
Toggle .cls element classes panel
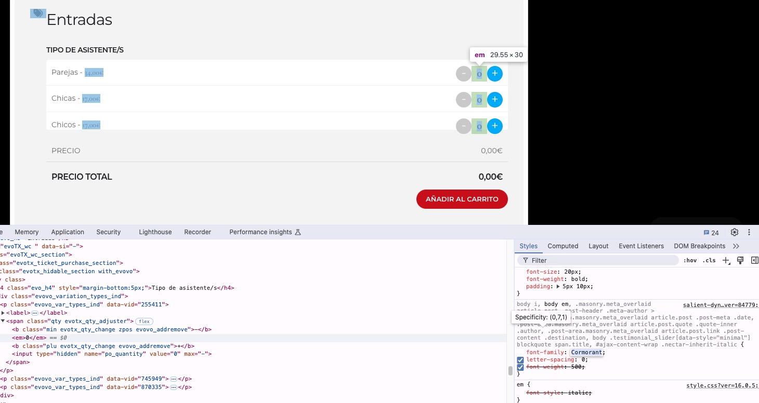tap(709, 261)
